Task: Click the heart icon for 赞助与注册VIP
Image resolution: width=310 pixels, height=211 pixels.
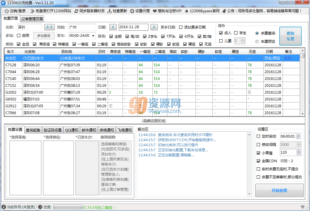Action: tap(155, 11)
